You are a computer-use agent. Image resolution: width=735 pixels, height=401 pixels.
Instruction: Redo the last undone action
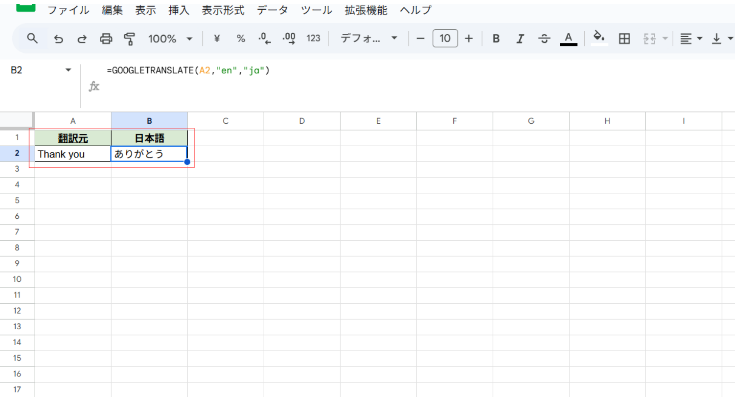click(82, 39)
